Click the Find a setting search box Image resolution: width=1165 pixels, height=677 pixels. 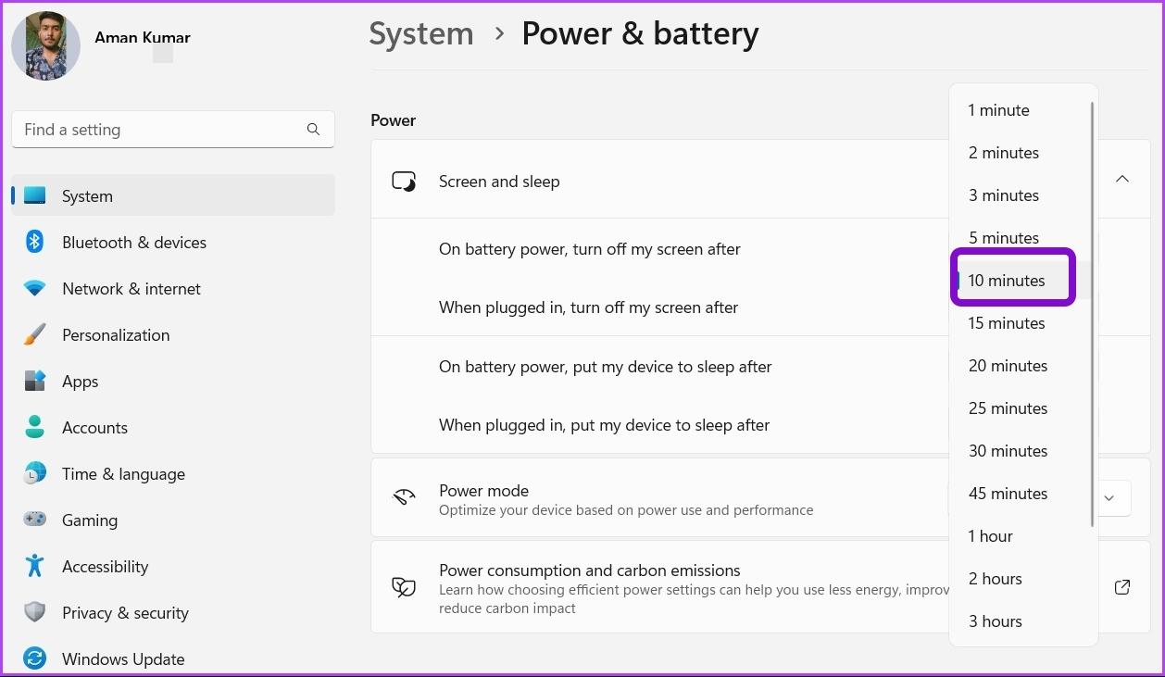point(173,130)
